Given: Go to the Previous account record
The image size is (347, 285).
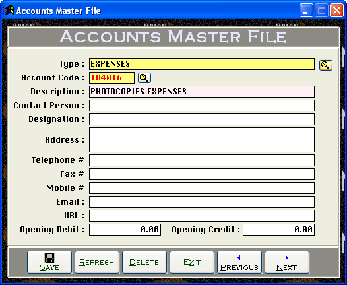Looking at the screenshot, I should coord(239,262).
